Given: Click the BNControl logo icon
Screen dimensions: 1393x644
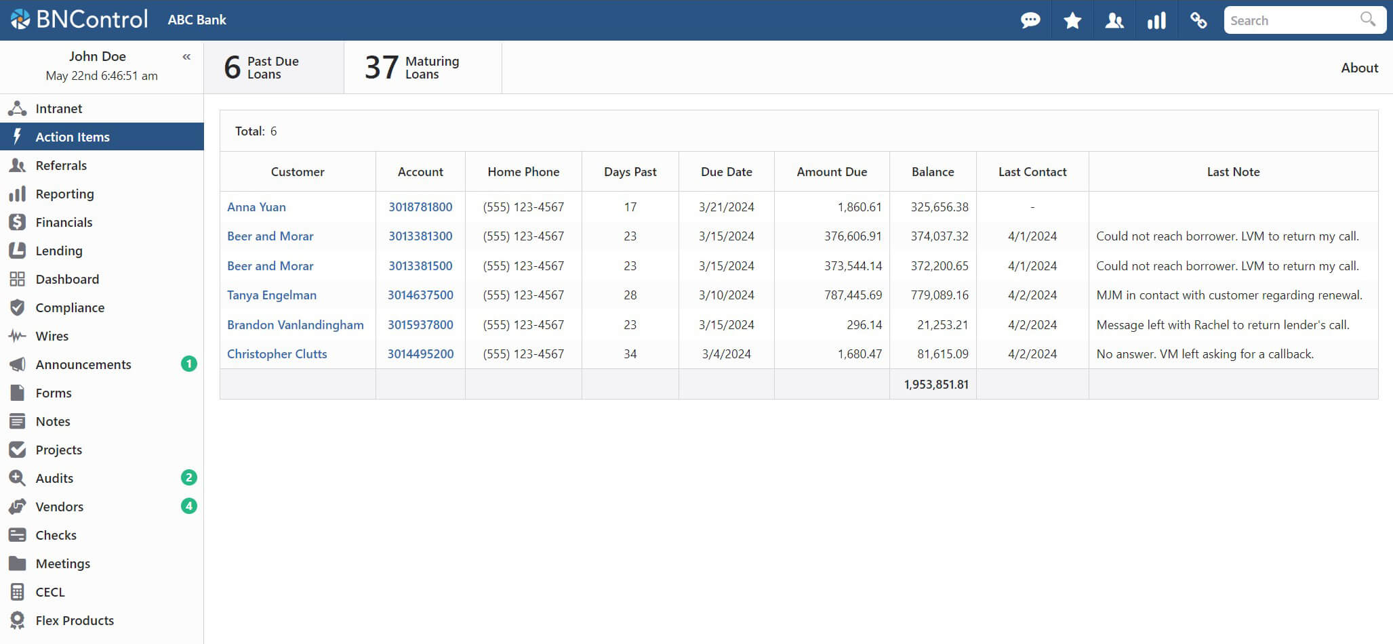Looking at the screenshot, I should [20, 19].
